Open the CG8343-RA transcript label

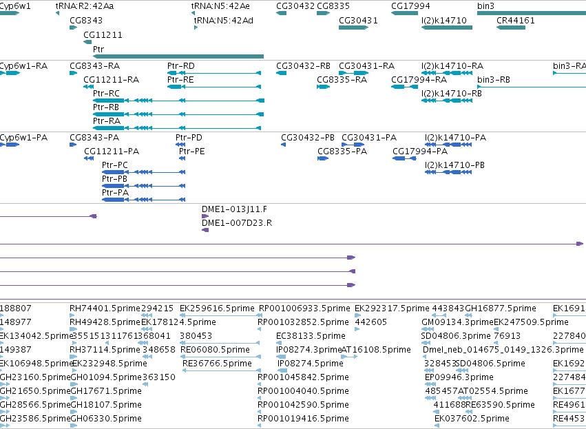[94, 66]
